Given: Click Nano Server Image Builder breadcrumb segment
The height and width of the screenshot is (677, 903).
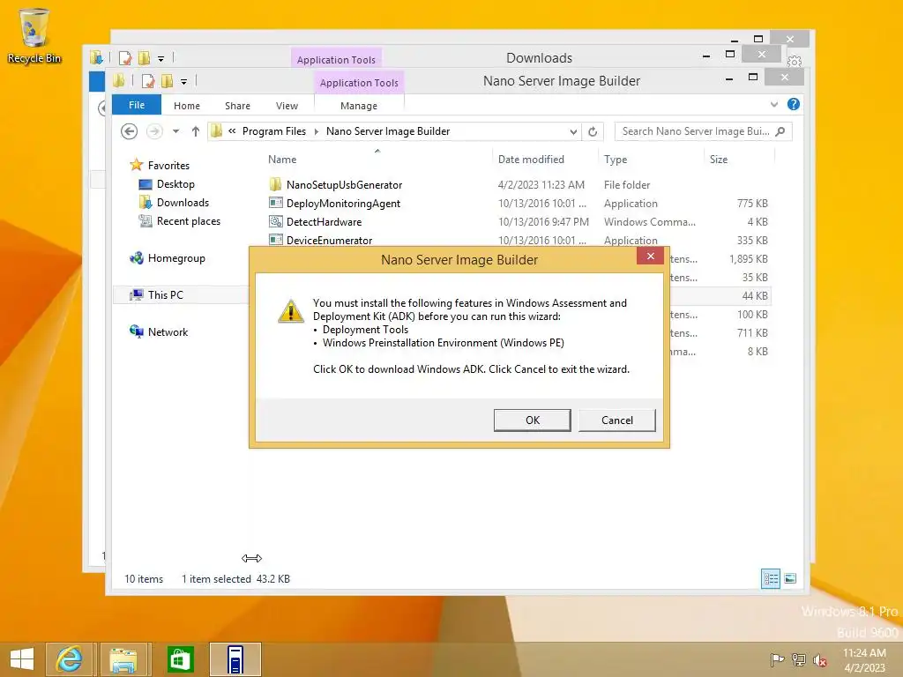Looking at the screenshot, I should pyautogui.click(x=388, y=131).
